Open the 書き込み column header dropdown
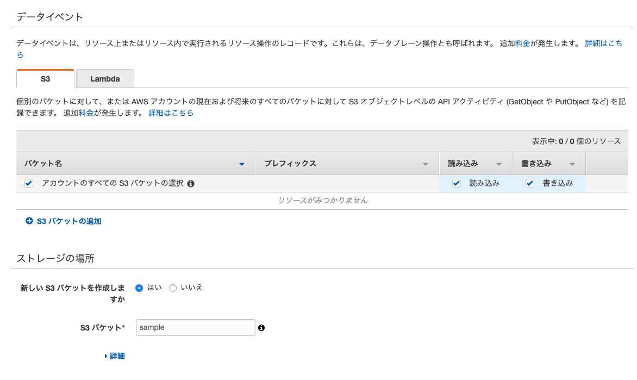 tap(572, 164)
